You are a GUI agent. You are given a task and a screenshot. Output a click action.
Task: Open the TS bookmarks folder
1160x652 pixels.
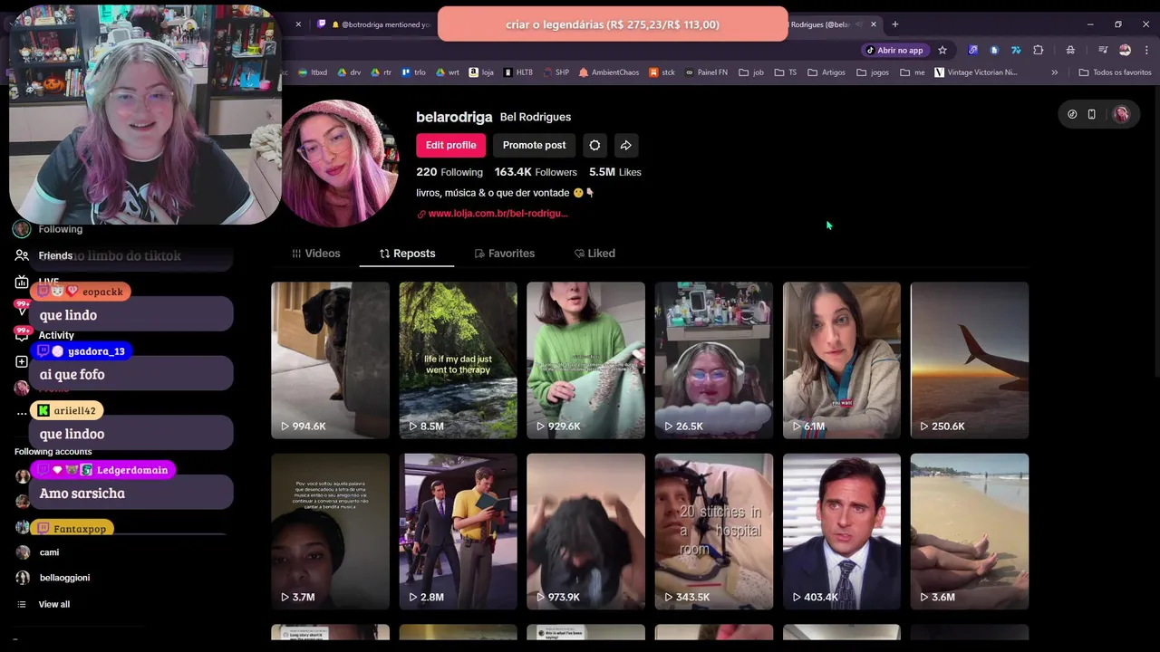(786, 72)
